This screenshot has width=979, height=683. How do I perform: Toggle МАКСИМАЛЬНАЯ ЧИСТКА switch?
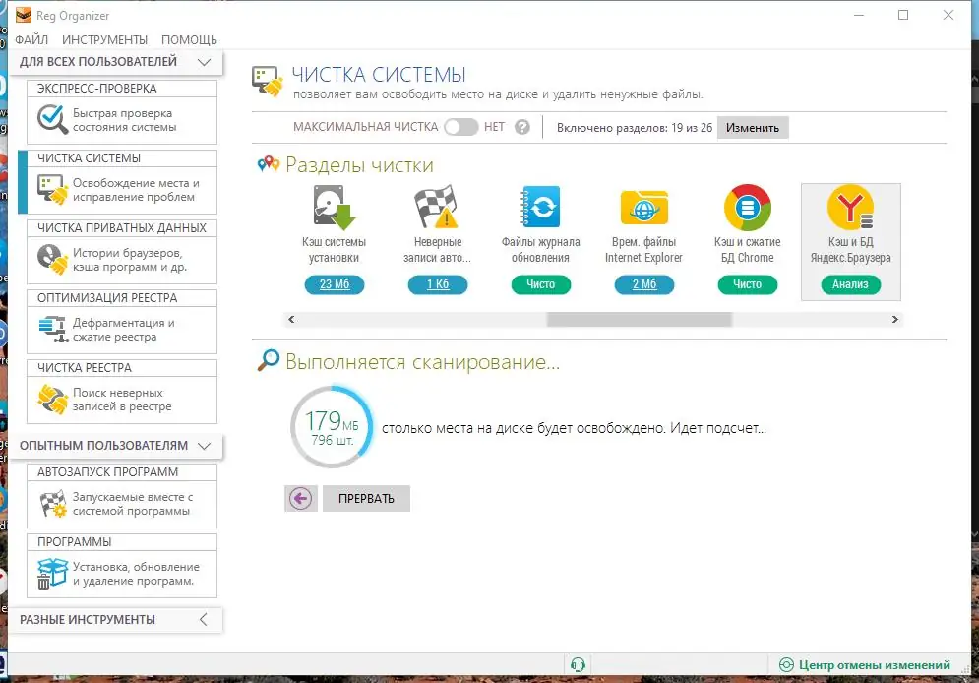point(460,127)
